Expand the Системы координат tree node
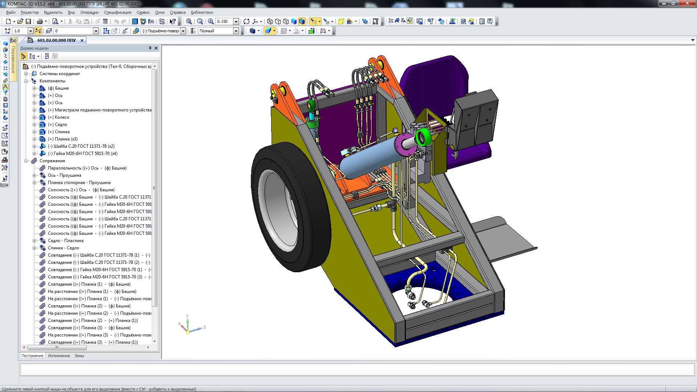The width and height of the screenshot is (697, 392). tap(26, 74)
